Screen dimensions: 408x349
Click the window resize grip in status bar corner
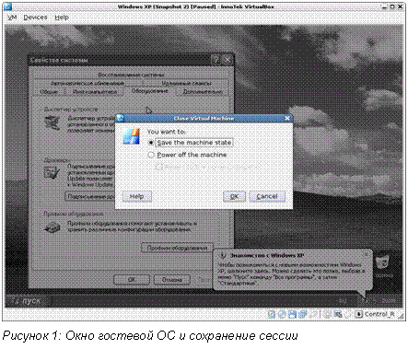coord(401,317)
